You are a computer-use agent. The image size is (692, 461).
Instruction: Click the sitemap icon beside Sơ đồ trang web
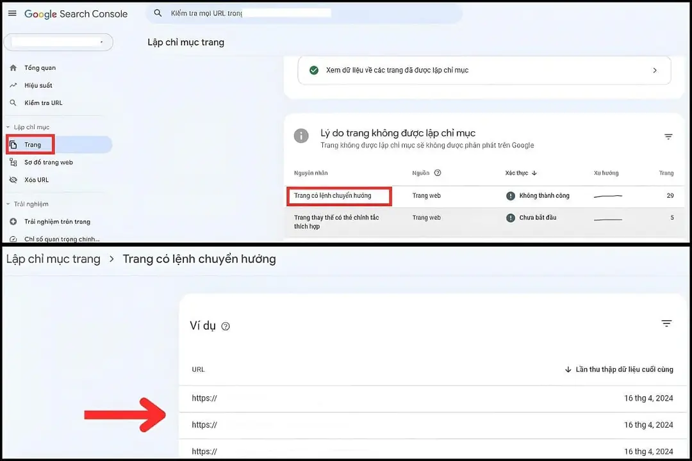pyautogui.click(x=14, y=162)
